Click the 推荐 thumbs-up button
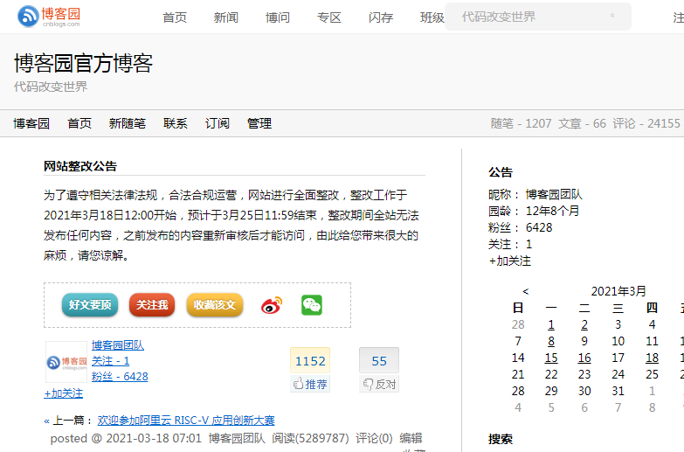684x452 pixels. pyautogui.click(x=310, y=384)
